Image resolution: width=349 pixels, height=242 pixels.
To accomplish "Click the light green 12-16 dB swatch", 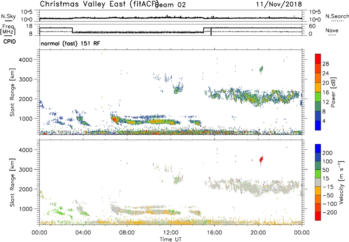I will coord(318,97).
